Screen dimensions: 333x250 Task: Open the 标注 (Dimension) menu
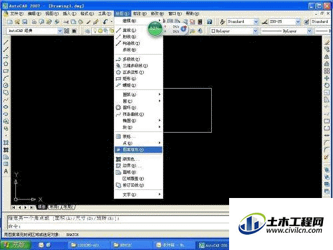coord(140,14)
